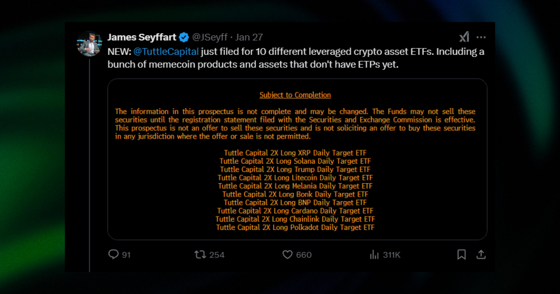Open the share menu with the upload icon
The image size is (560, 294).
point(481,255)
